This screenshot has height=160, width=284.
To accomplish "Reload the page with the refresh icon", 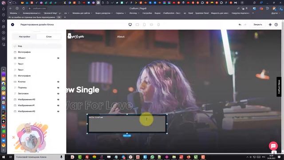I will [x=24, y=8].
